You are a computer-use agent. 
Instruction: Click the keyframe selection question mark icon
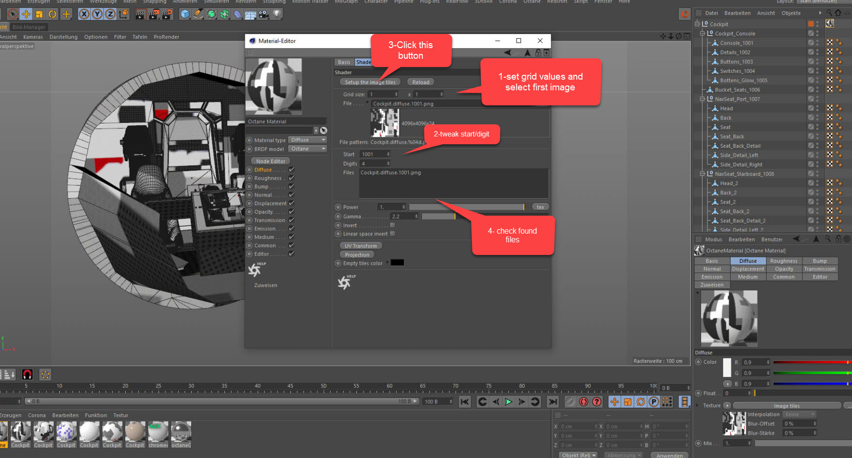pos(597,402)
